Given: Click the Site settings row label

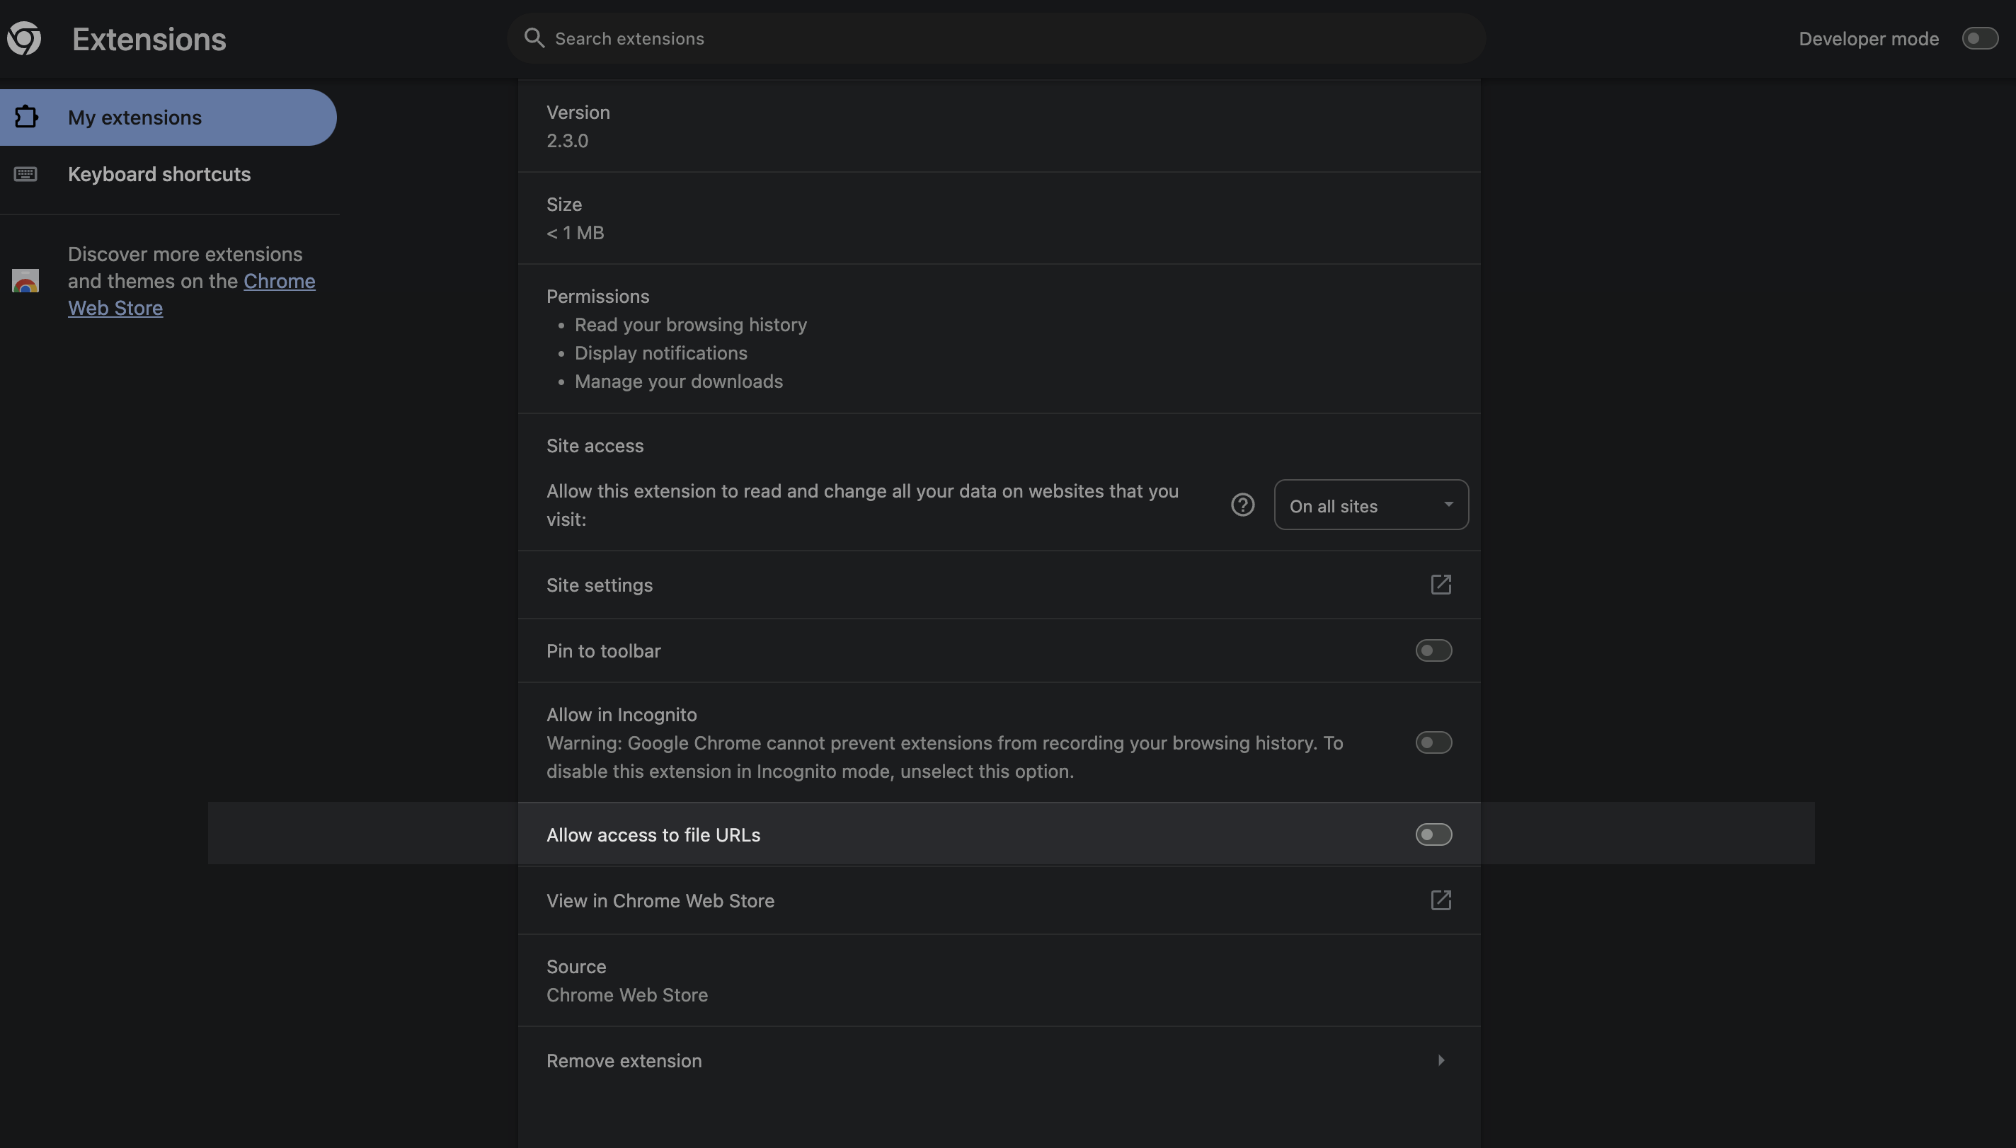Looking at the screenshot, I should [x=599, y=585].
